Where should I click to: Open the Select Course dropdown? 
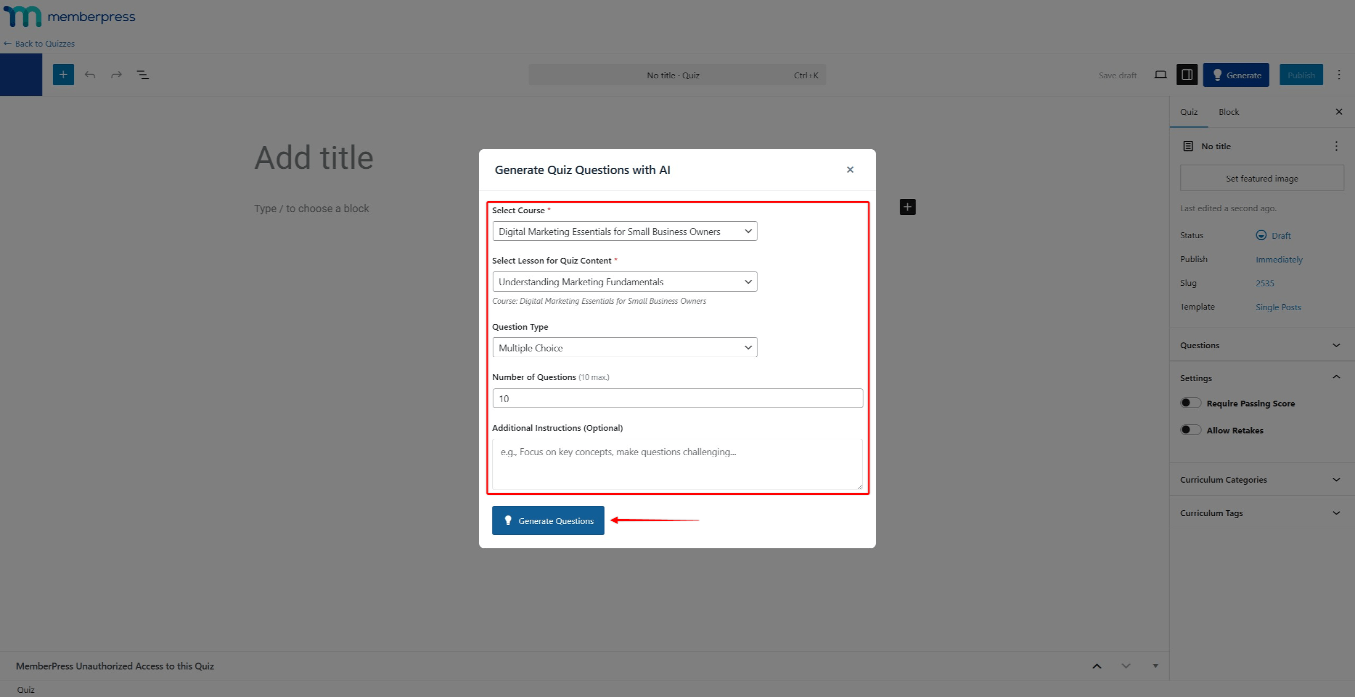[625, 231]
